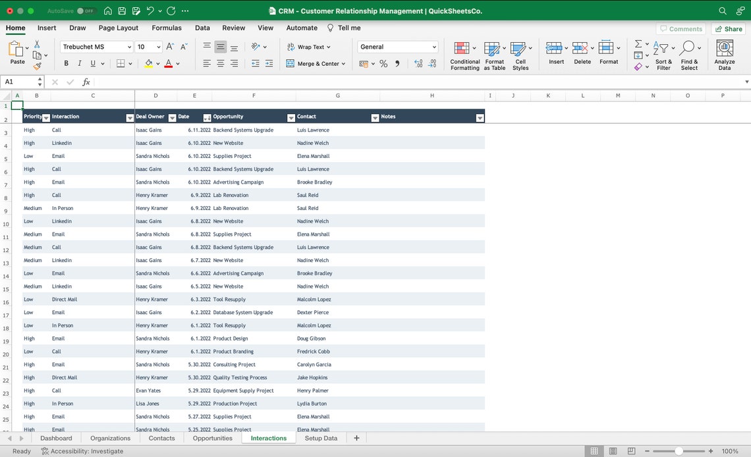Toggle bold formatting
Viewport: 751px width, 457px height.
(x=66, y=63)
